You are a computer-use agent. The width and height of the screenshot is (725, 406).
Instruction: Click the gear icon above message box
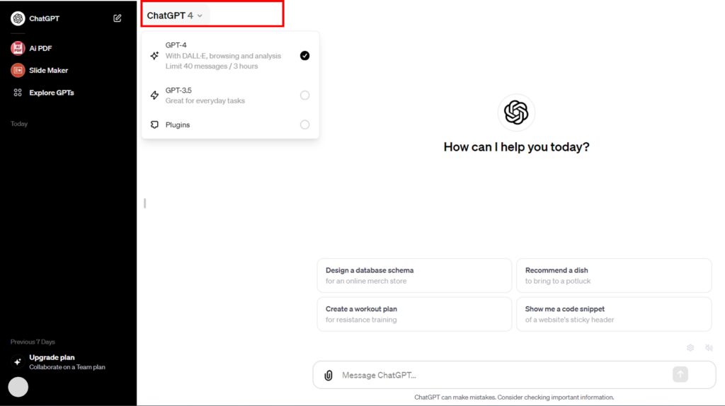pyautogui.click(x=690, y=348)
